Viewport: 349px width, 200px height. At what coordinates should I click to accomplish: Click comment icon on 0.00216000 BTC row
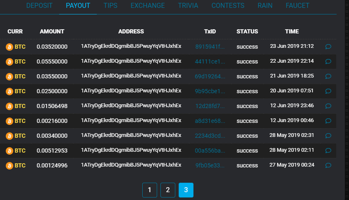(x=328, y=121)
